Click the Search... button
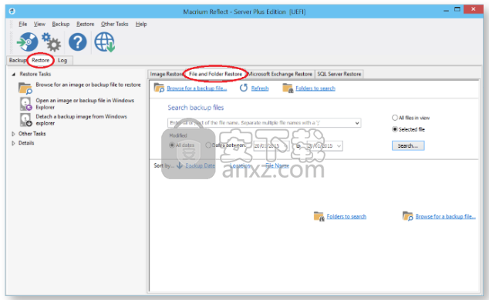This screenshot has height=300, width=489. coord(408,146)
